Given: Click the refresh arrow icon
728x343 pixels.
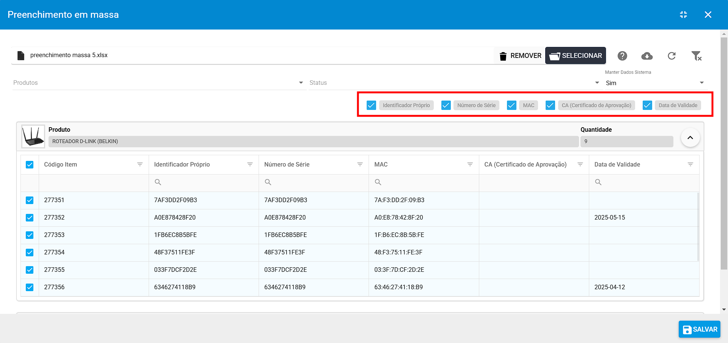Looking at the screenshot, I should tap(672, 56).
